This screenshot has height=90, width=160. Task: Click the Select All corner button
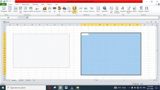click(x=4, y=25)
